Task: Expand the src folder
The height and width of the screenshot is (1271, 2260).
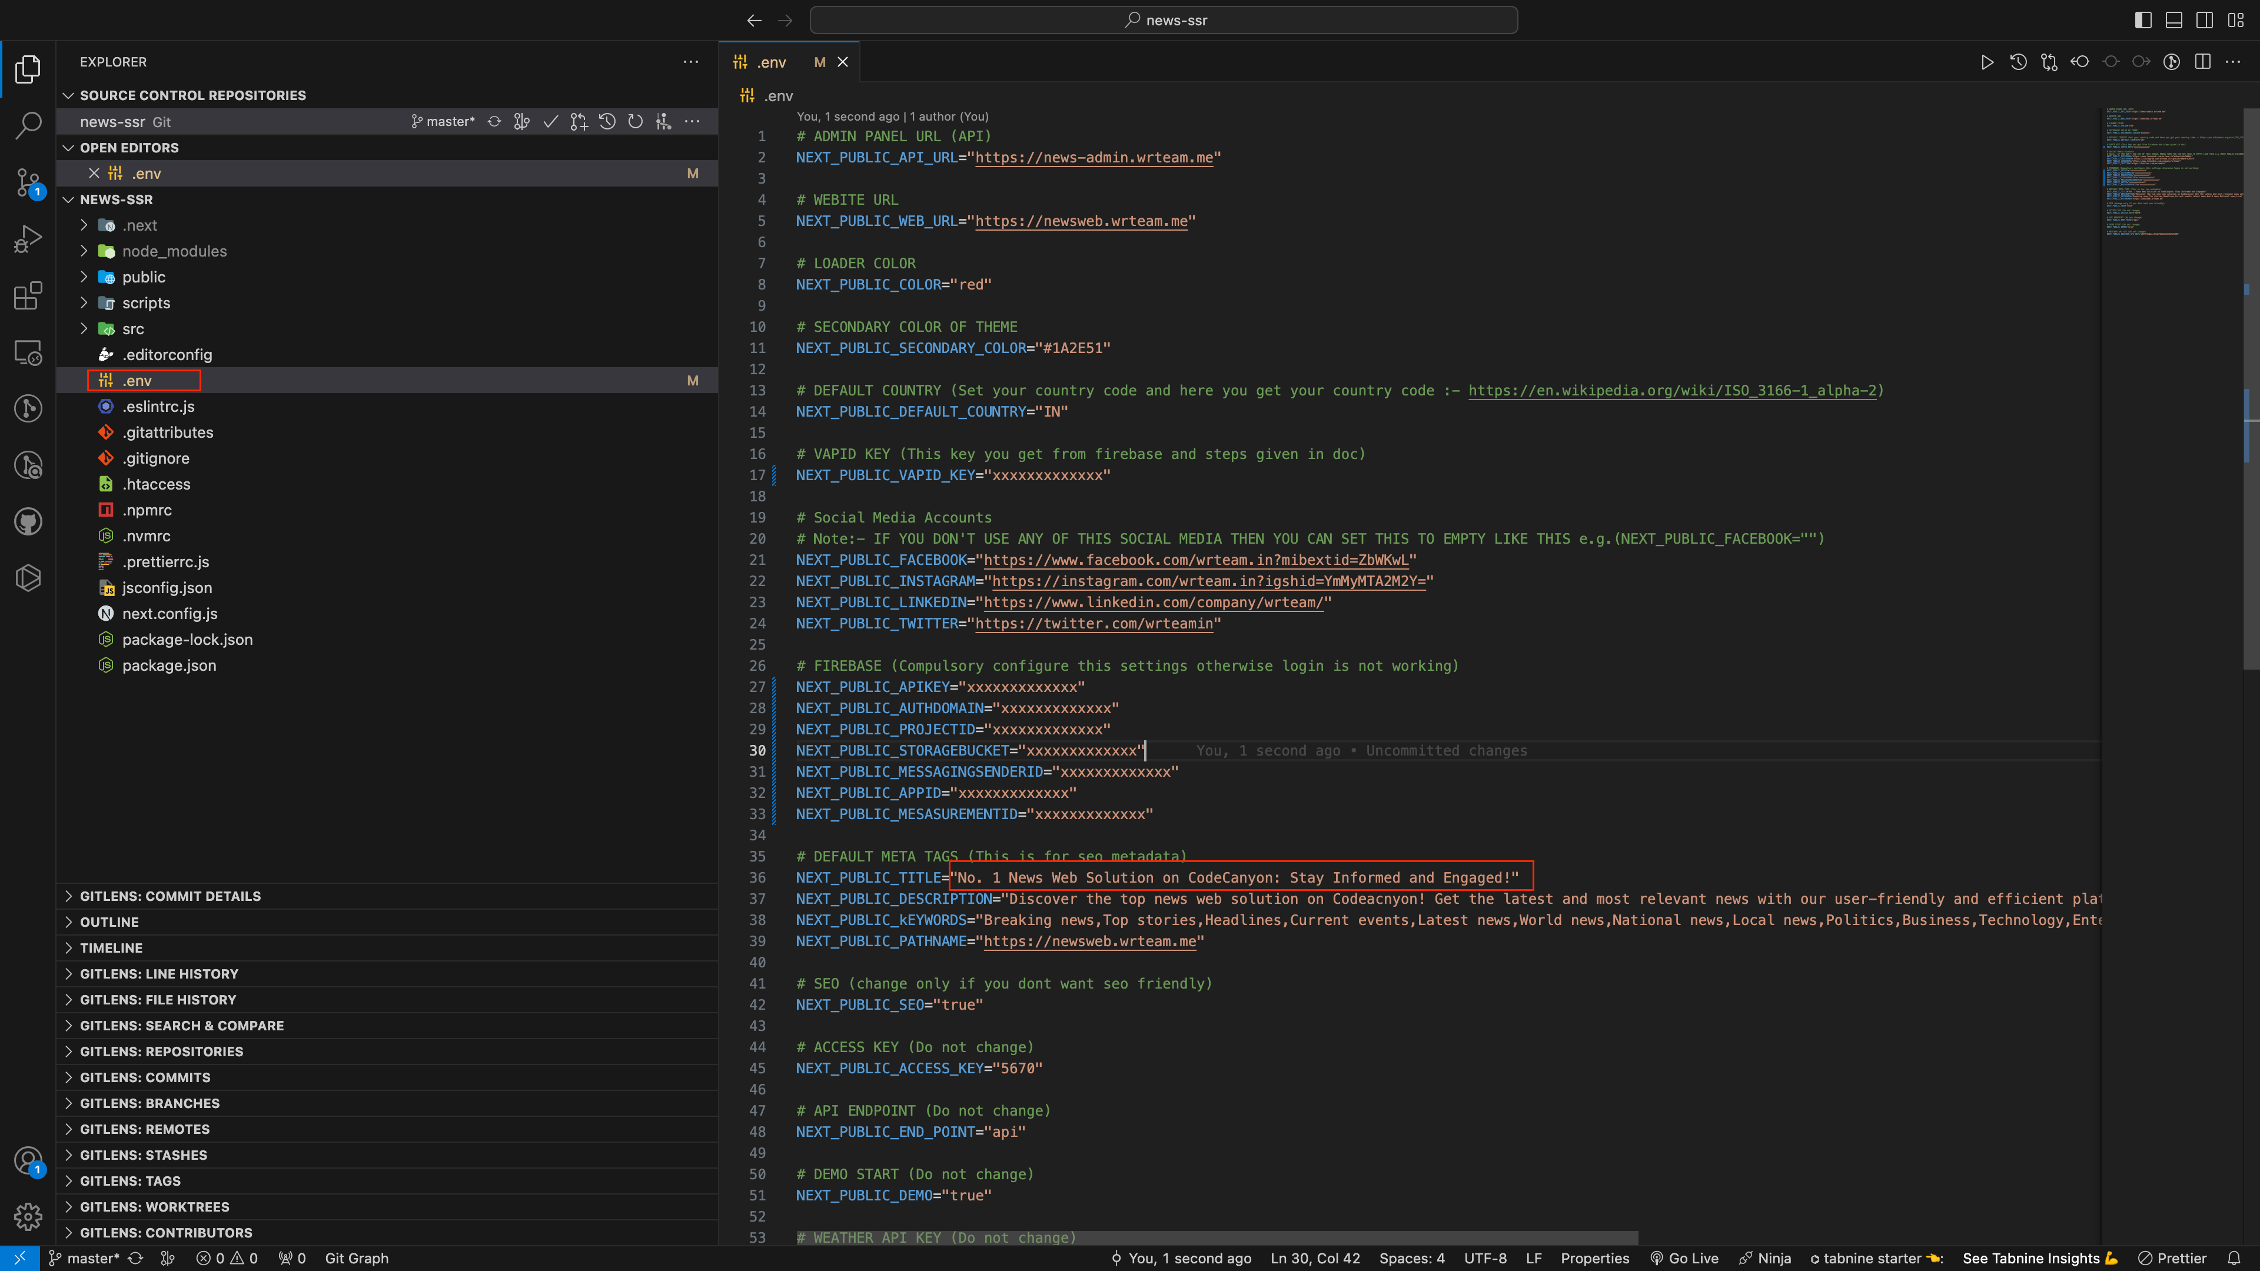Action: 132,329
